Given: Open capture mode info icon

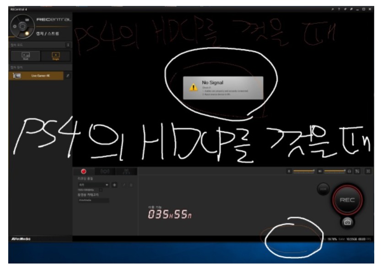Looking at the screenshot, I should pos(68,45).
